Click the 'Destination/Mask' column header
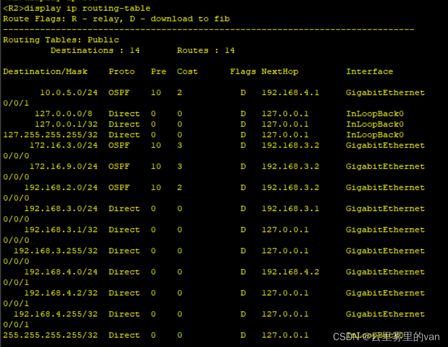The height and width of the screenshot is (347, 448). click(x=45, y=71)
